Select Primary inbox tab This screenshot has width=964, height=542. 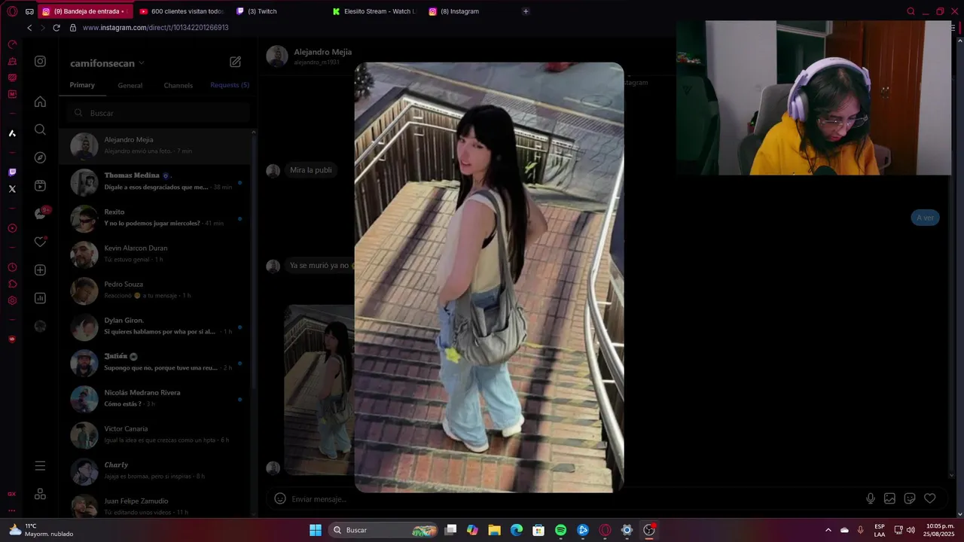82,85
